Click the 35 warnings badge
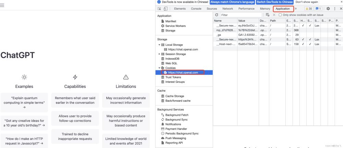343x148 pixels. tap(309, 9)
